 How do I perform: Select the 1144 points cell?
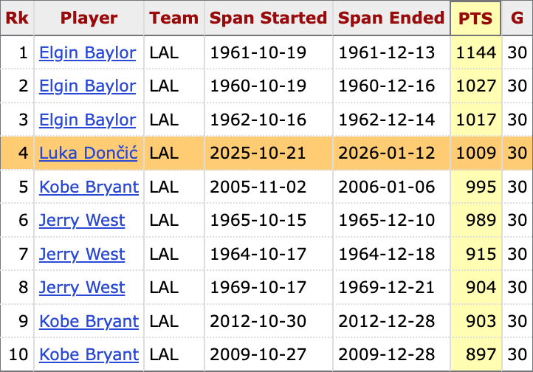(x=475, y=53)
